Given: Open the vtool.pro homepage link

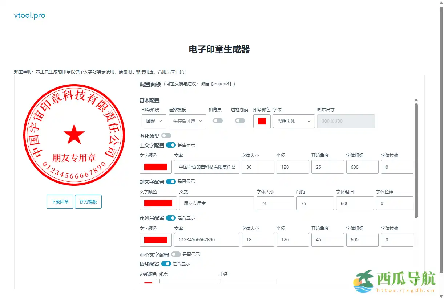Looking at the screenshot, I should tap(29, 15).
